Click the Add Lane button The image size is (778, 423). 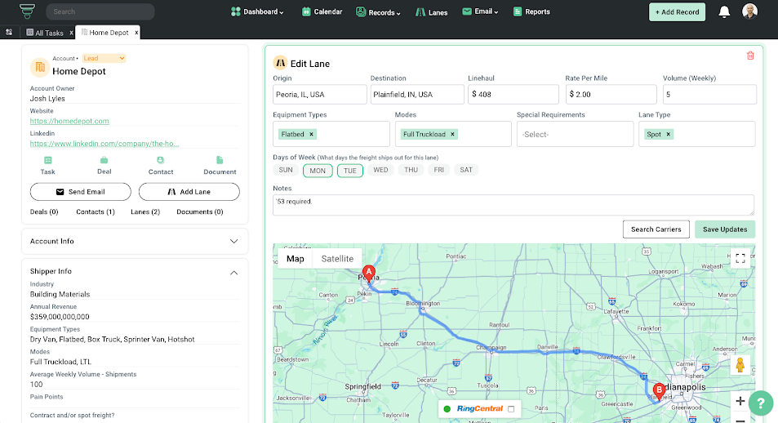click(189, 192)
